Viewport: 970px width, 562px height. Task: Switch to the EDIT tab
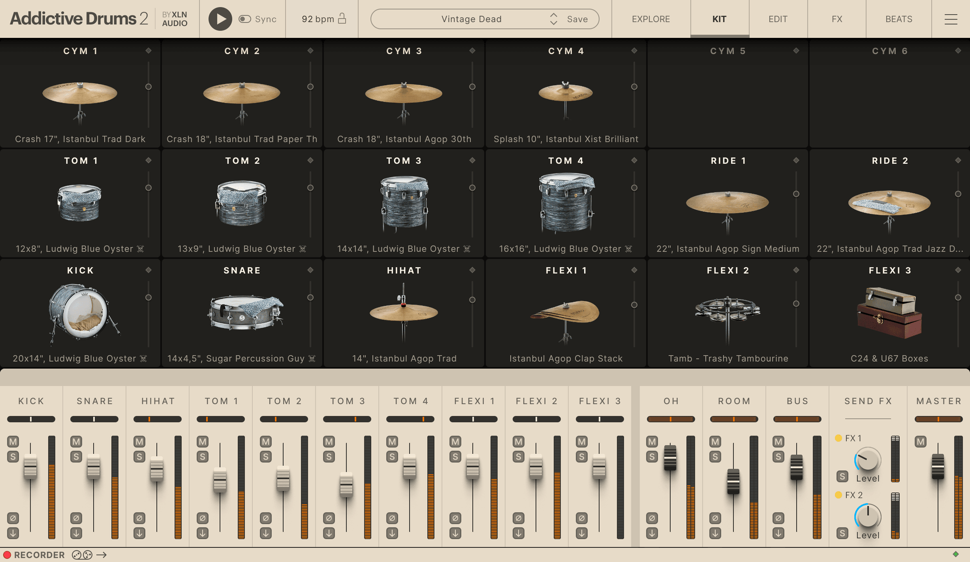778,19
